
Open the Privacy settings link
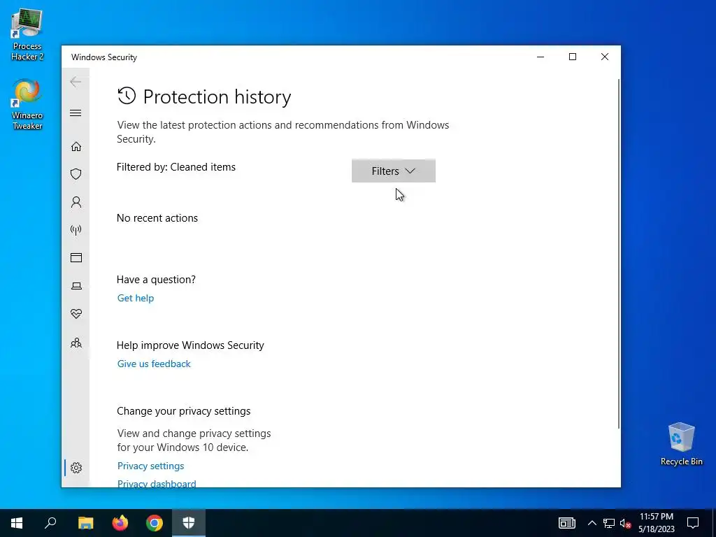(151, 466)
